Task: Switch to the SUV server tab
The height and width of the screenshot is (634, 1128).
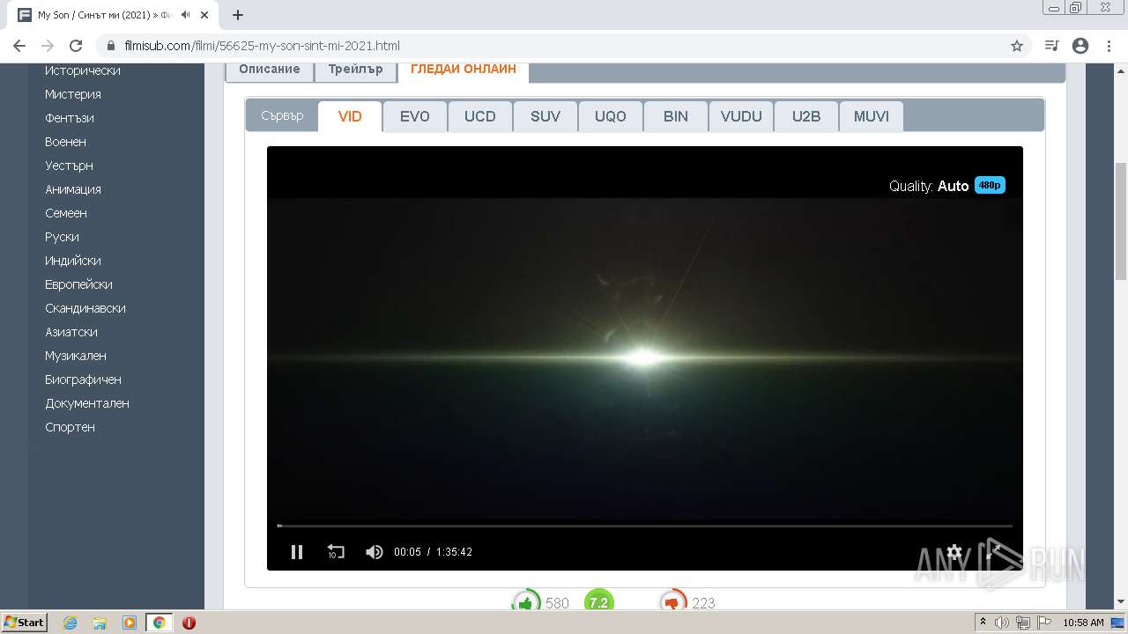Action: (x=545, y=116)
